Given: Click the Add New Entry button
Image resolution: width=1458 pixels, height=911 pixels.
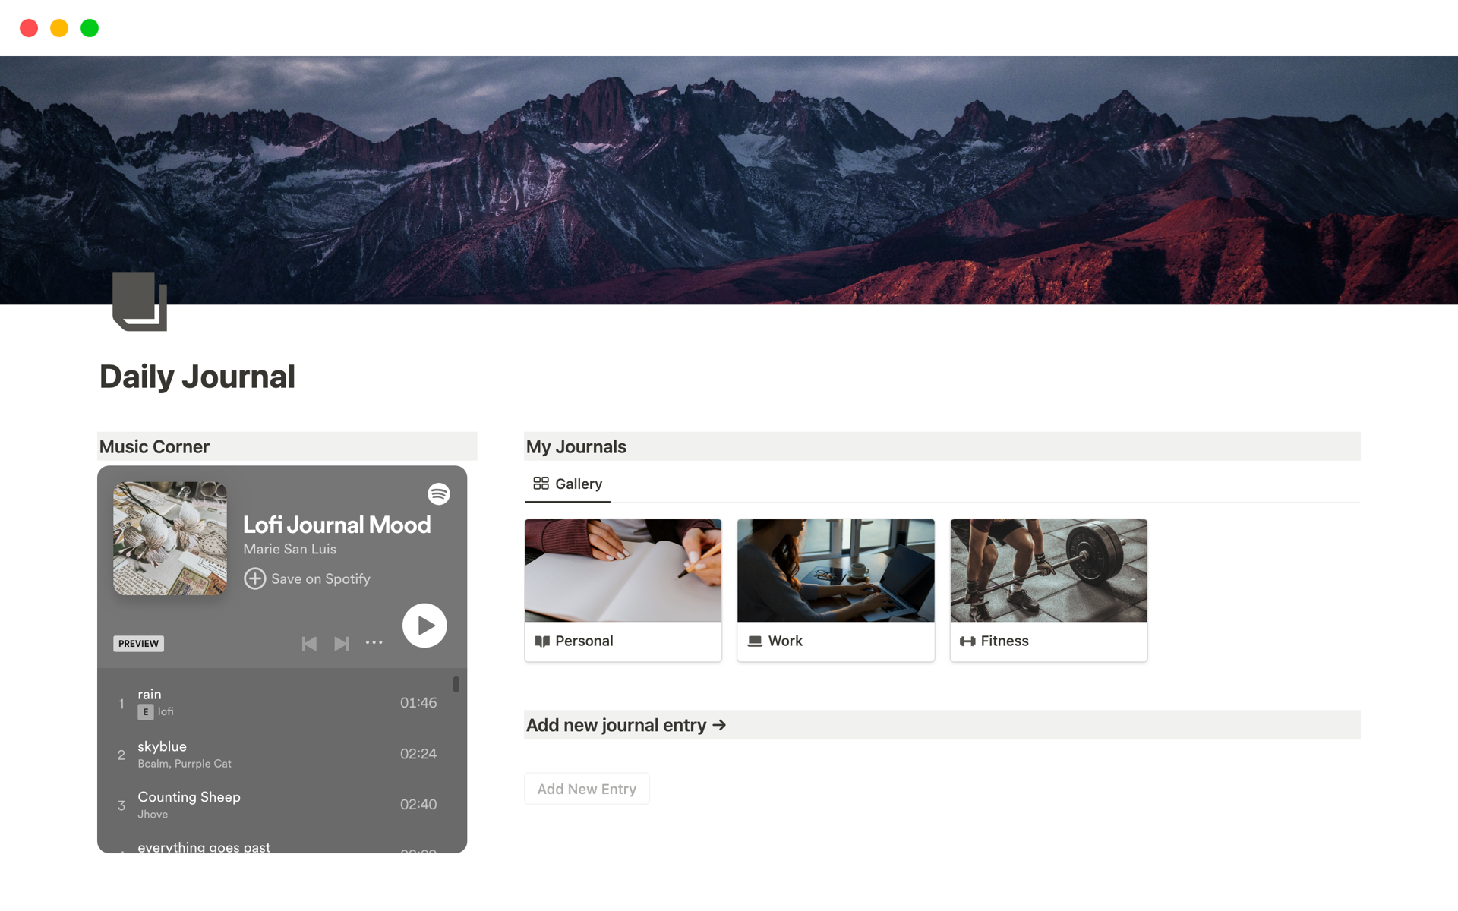Looking at the screenshot, I should tap(586, 788).
